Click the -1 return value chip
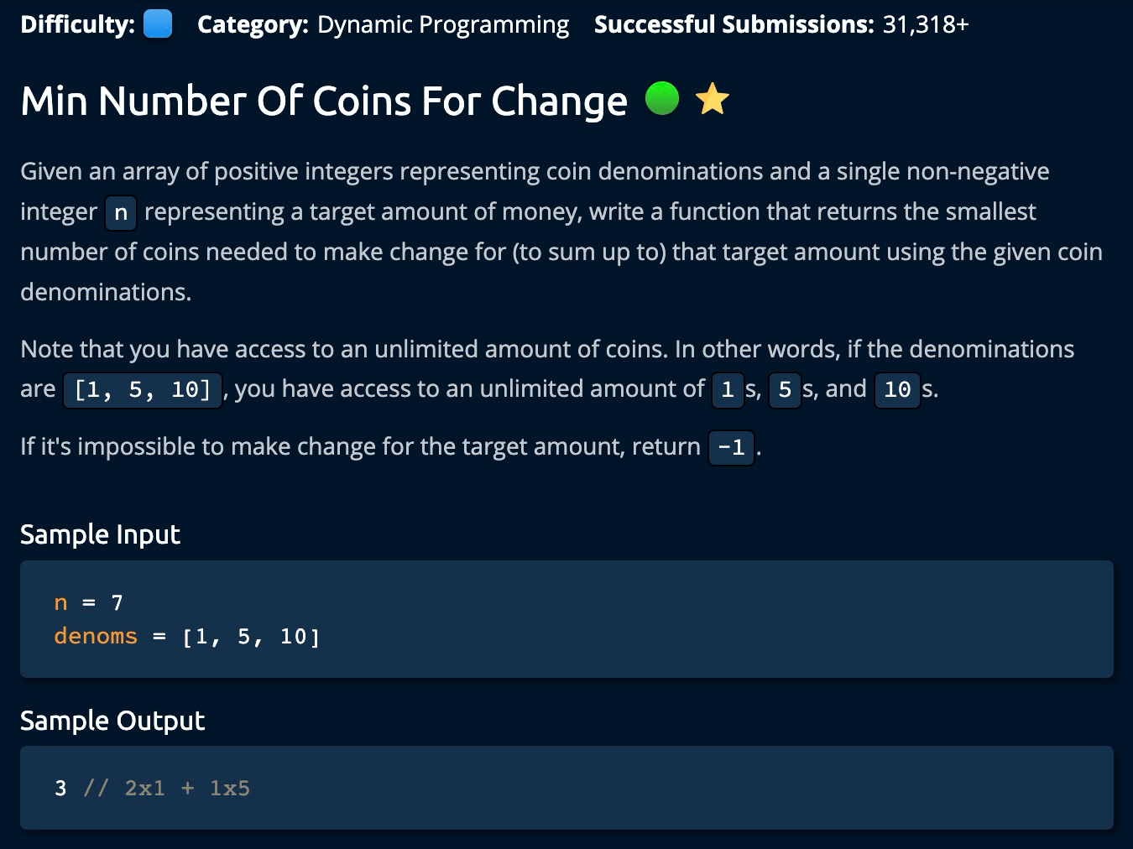Image resolution: width=1133 pixels, height=849 pixels. pos(731,448)
